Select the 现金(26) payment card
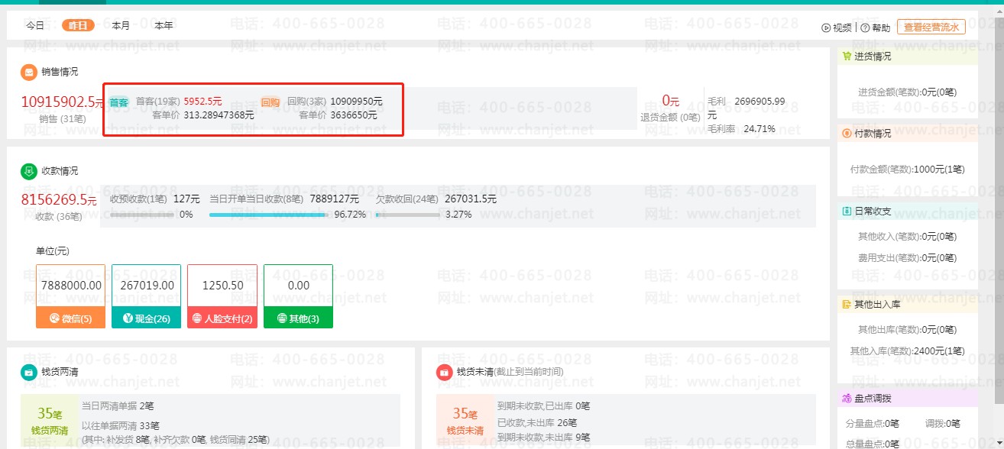 tap(146, 296)
